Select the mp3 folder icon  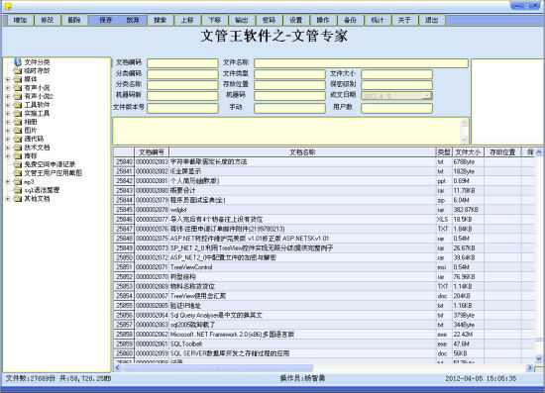[18, 181]
